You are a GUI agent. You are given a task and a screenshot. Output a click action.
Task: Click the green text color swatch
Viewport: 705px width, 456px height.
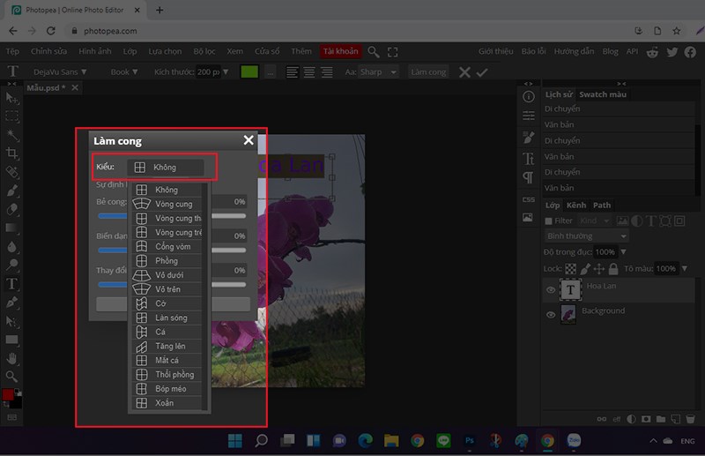tap(249, 71)
